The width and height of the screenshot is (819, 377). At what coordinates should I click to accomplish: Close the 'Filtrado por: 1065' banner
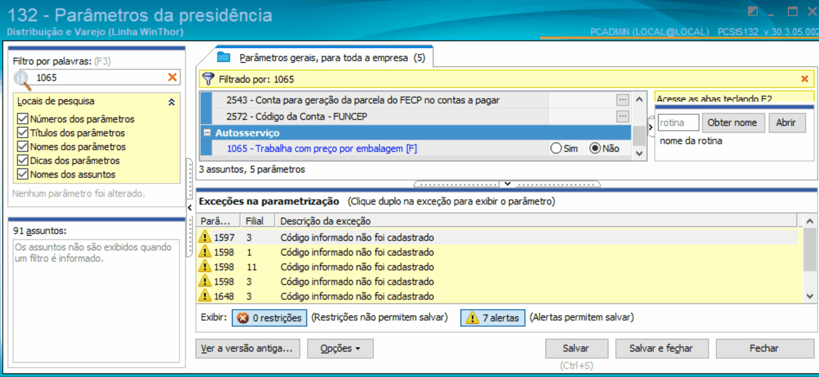(805, 79)
